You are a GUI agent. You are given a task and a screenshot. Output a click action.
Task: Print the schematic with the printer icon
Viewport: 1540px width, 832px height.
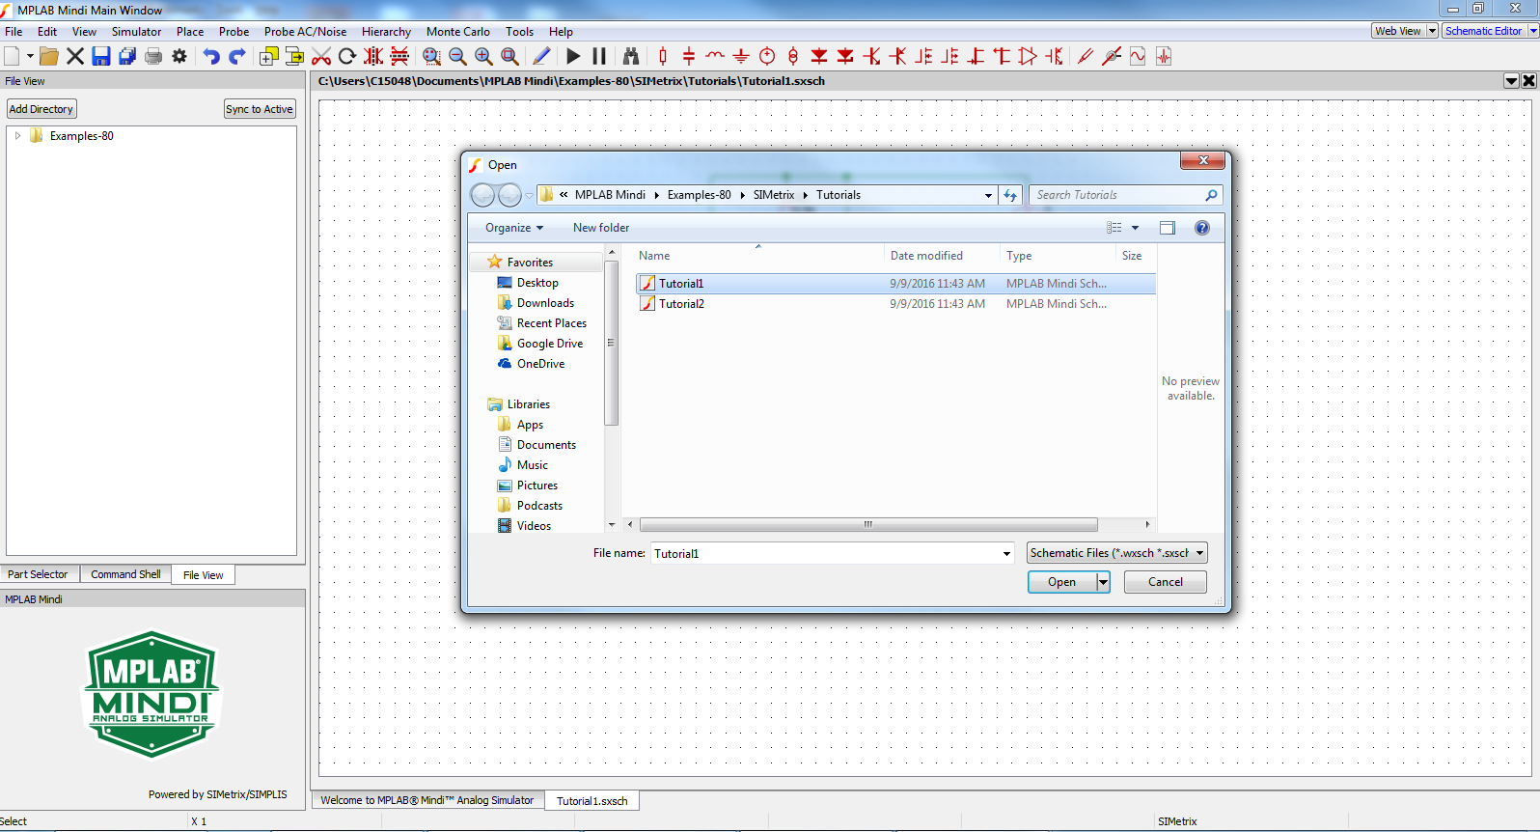153,56
